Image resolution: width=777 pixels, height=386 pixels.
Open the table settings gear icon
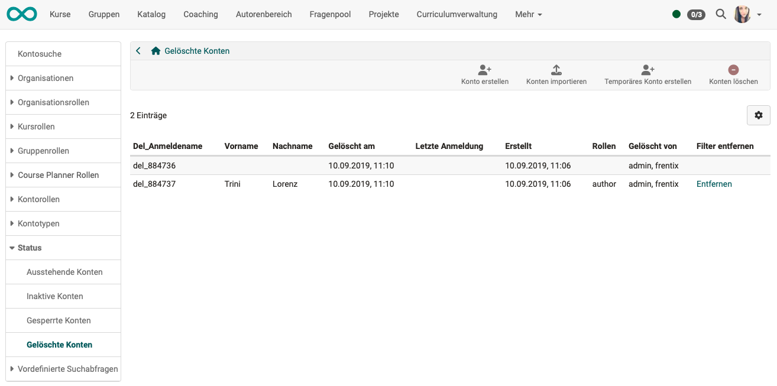point(759,115)
